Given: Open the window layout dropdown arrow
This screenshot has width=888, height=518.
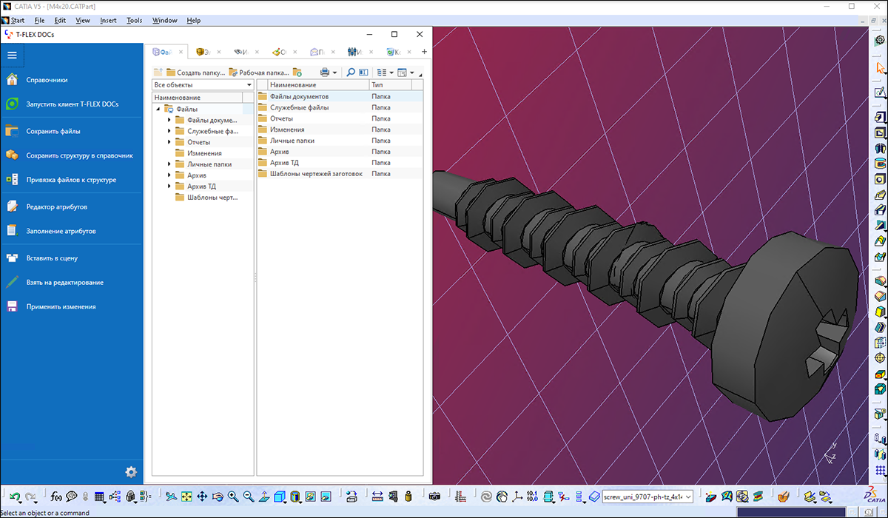Looking at the screenshot, I should click(x=411, y=73).
